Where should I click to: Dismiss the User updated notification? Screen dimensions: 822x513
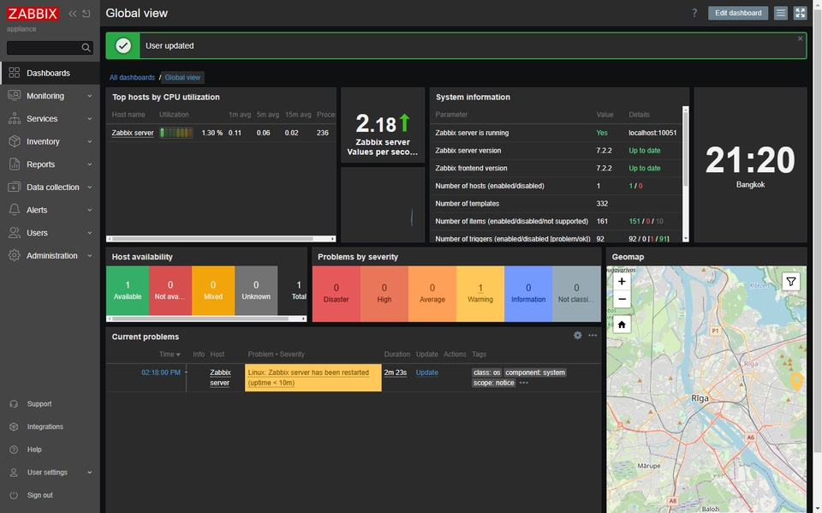click(x=800, y=39)
